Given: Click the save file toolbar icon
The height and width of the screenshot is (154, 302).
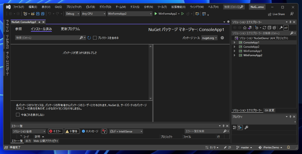Looking at the screenshot, I should [x=38, y=14].
